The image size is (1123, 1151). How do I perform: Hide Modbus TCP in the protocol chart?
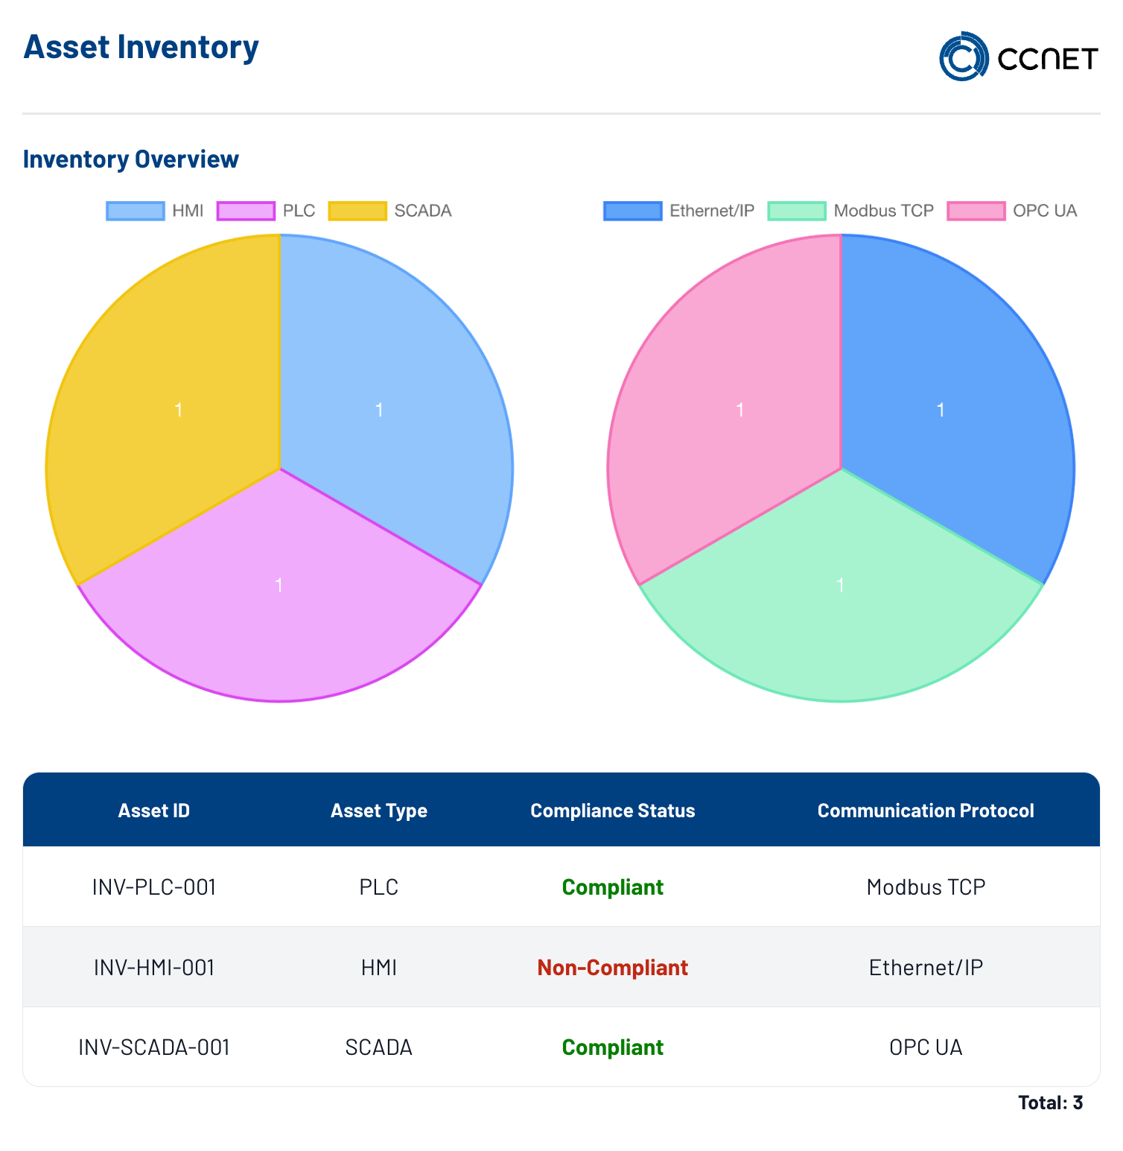pyautogui.click(x=850, y=211)
